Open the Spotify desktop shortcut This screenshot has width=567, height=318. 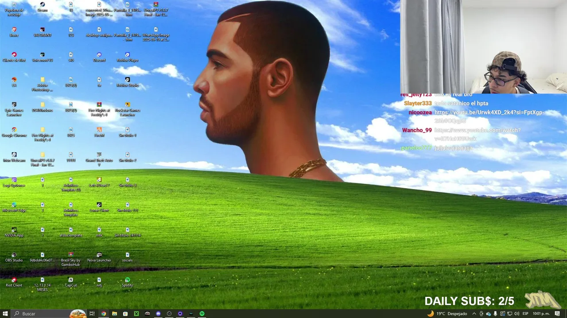coord(127,283)
